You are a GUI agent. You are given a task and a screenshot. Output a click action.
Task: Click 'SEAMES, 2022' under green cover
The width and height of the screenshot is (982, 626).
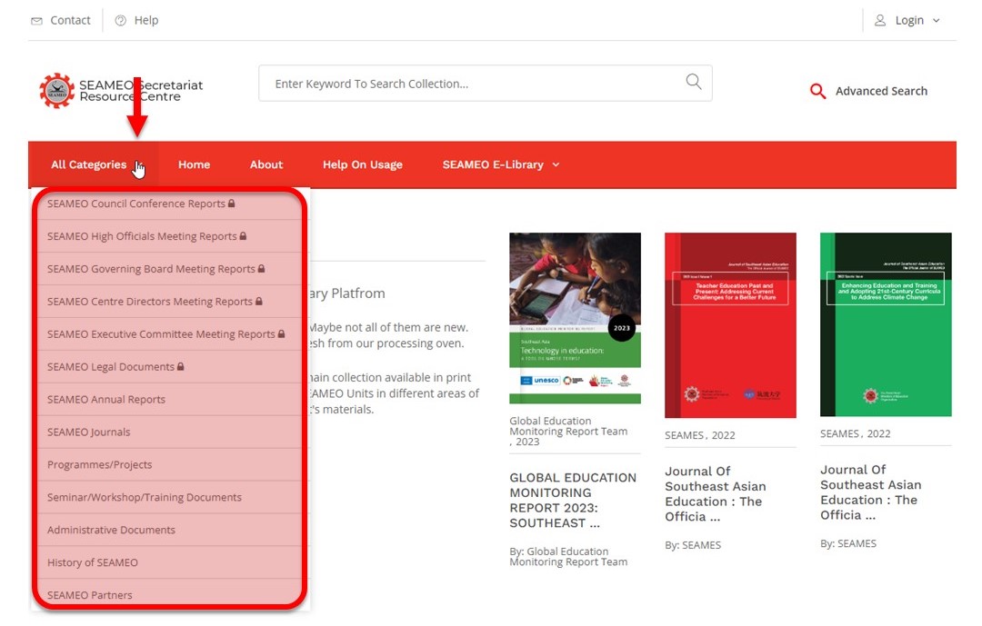[x=855, y=433]
